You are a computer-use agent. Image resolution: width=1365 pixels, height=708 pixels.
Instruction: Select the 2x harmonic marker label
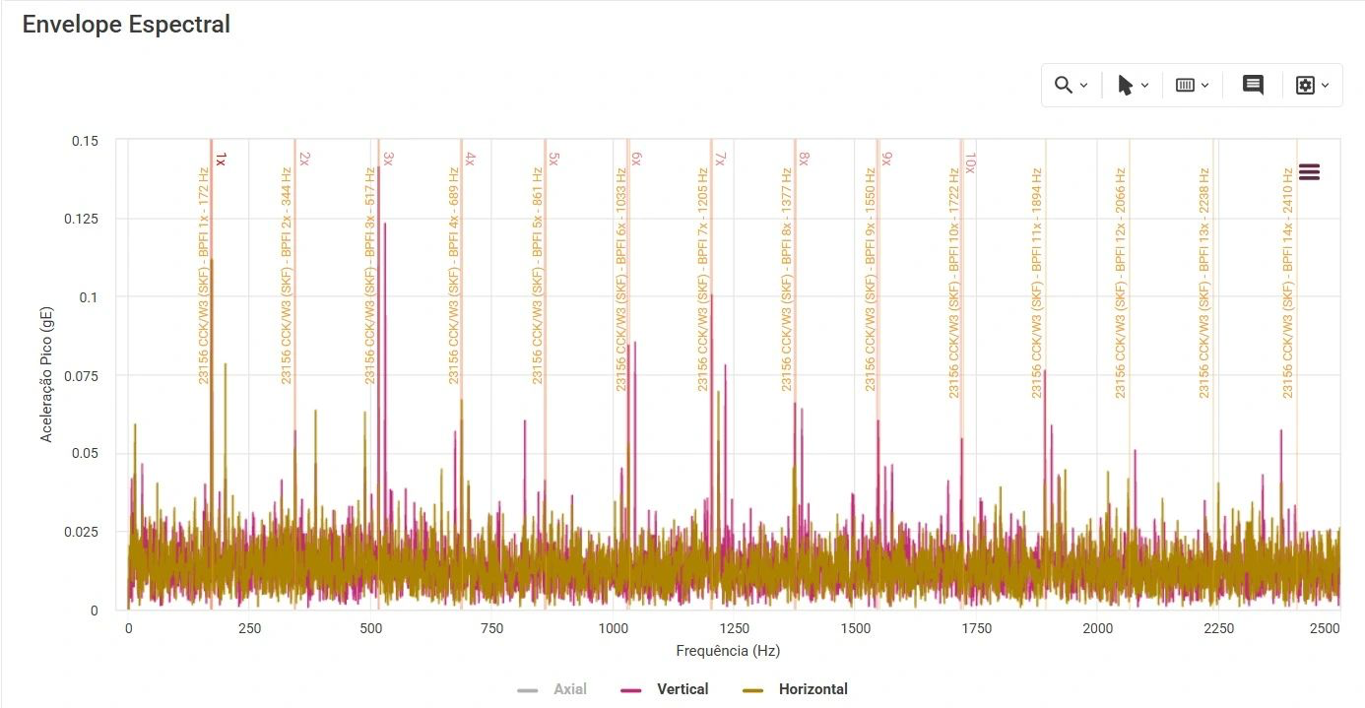tap(304, 159)
